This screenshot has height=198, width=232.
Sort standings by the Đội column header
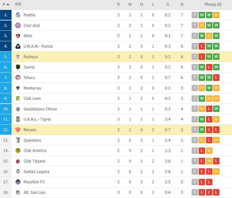coord(18,4)
